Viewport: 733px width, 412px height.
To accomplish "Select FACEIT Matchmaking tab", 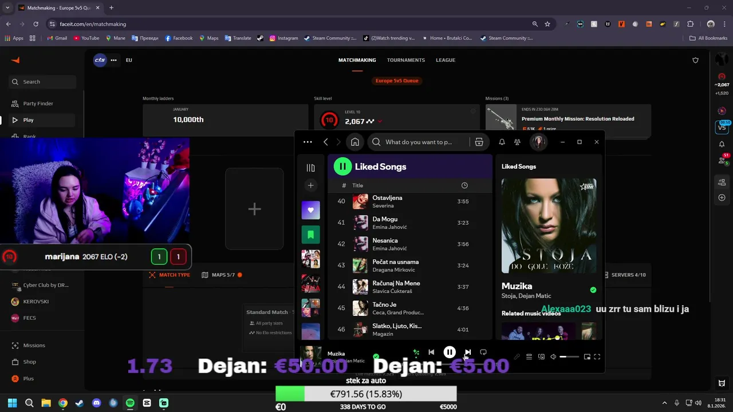I will (x=357, y=60).
